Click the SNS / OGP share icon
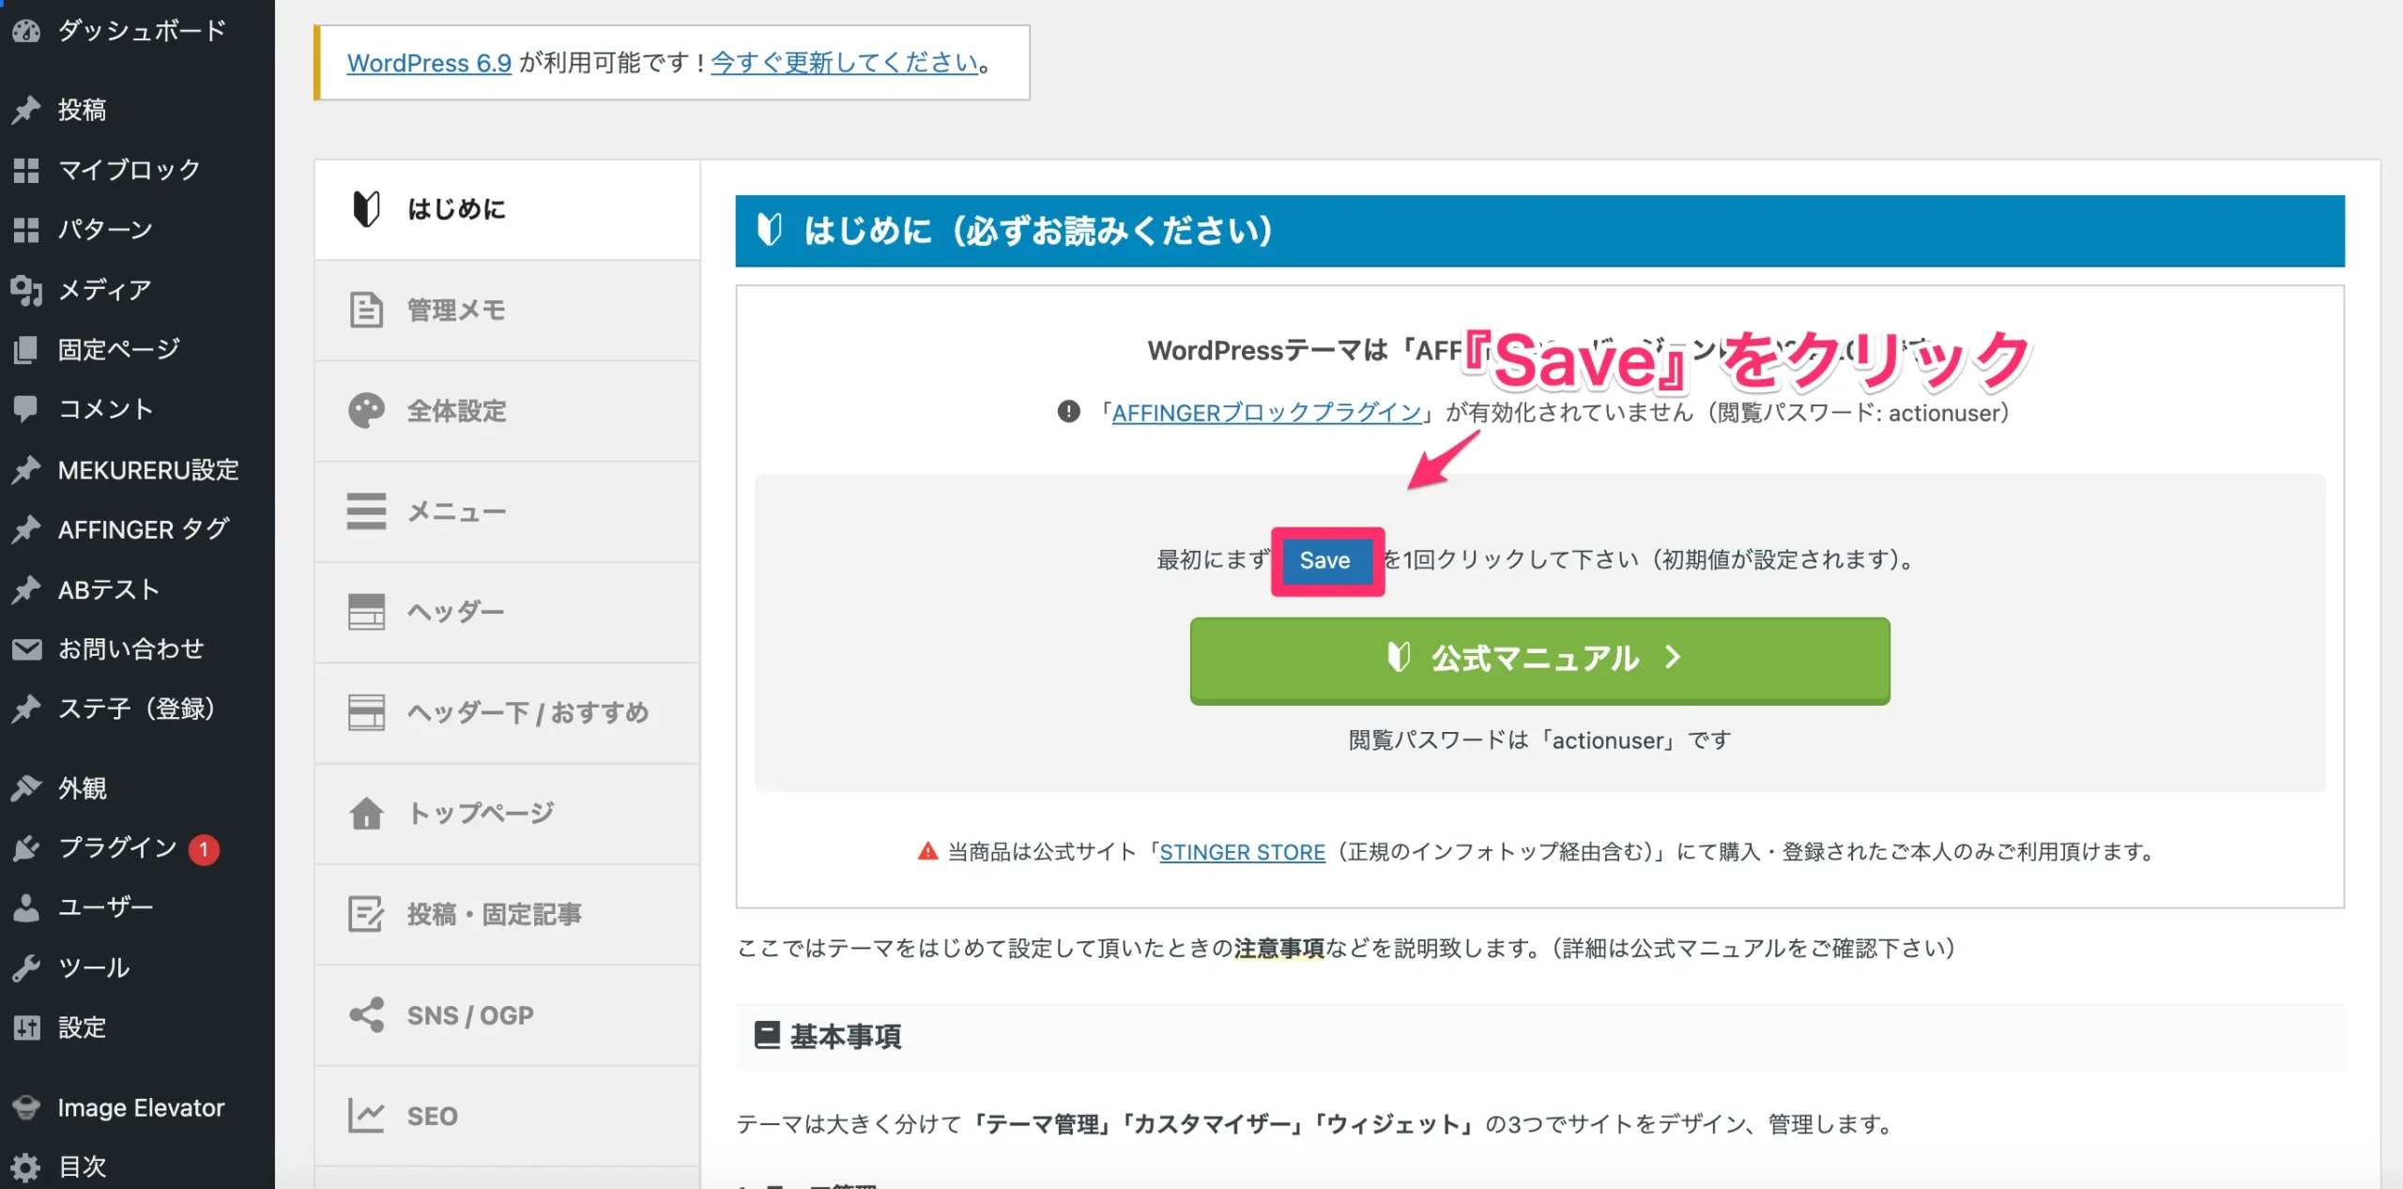2403x1189 pixels. [x=366, y=1015]
